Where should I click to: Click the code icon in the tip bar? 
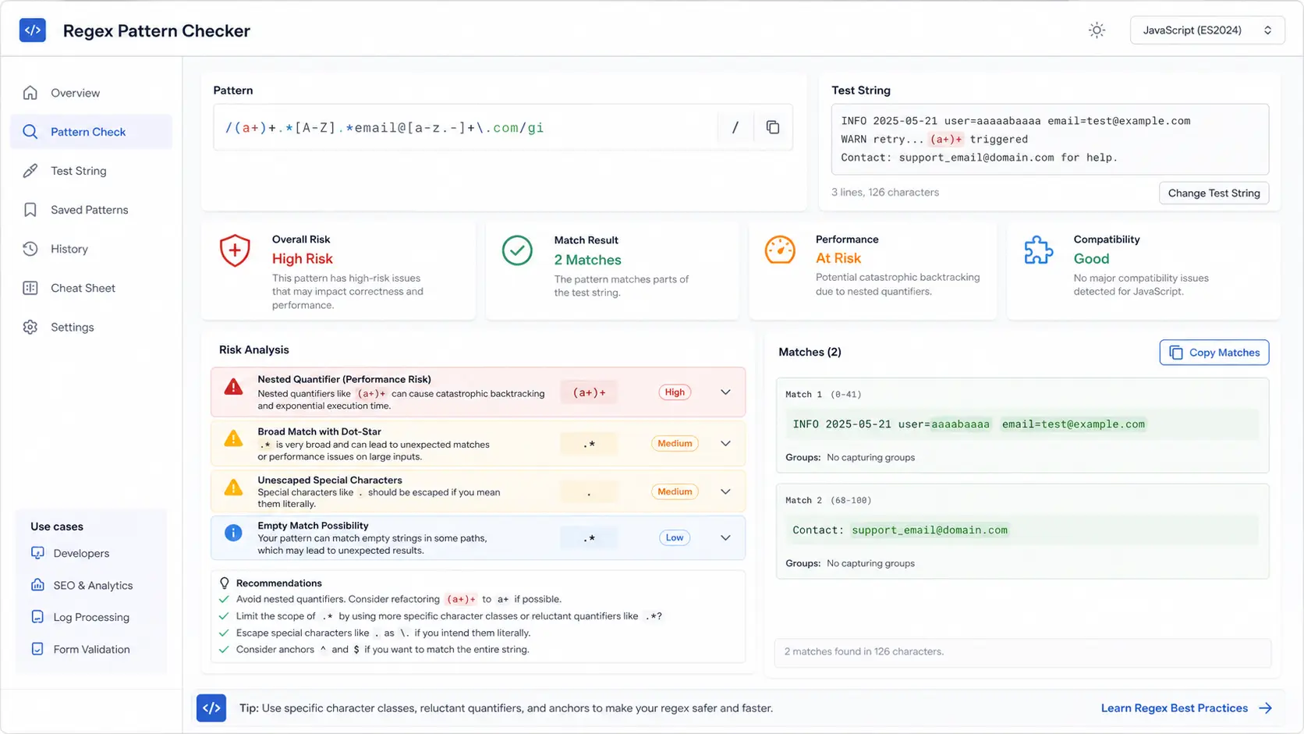(211, 708)
